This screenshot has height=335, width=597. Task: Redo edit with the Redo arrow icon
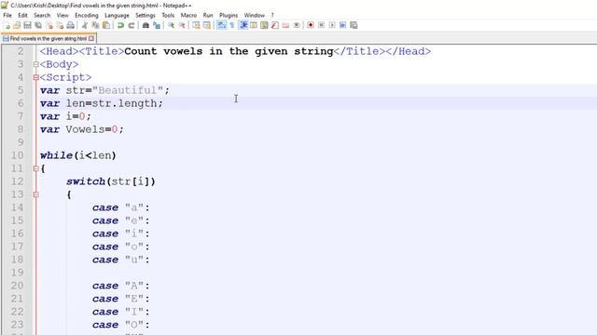(132, 25)
